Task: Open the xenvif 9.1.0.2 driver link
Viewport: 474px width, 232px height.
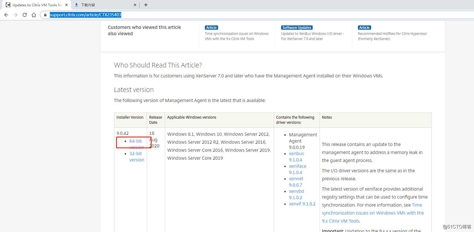Action: click(302, 204)
